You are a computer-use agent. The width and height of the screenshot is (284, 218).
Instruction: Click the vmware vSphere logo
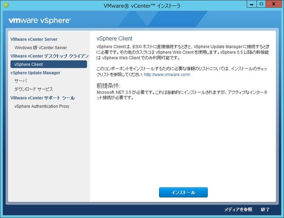coord(40,20)
